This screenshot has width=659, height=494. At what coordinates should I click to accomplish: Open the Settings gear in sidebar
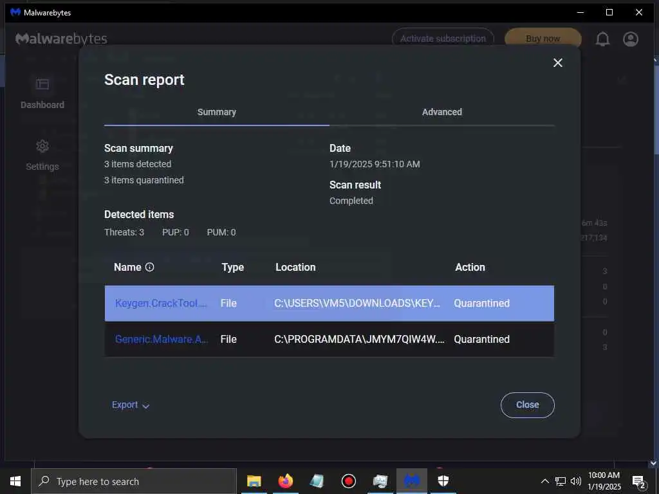pyautogui.click(x=42, y=146)
